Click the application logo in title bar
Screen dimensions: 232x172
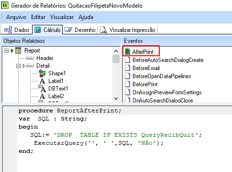point(5,5)
